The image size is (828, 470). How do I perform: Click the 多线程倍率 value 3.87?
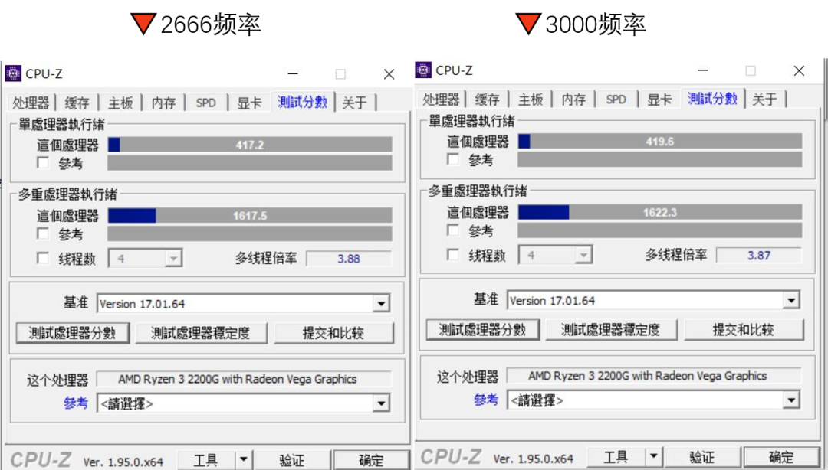coord(759,256)
